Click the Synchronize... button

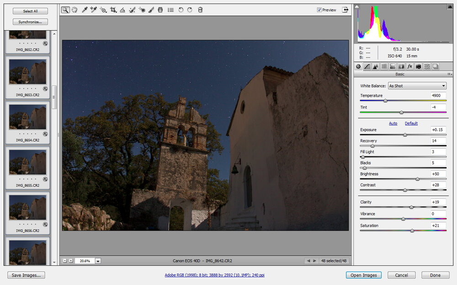(30, 22)
